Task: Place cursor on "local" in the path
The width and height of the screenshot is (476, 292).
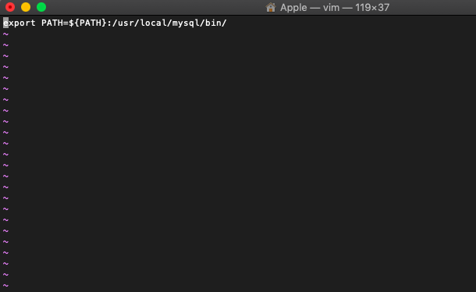Action: click(x=153, y=23)
